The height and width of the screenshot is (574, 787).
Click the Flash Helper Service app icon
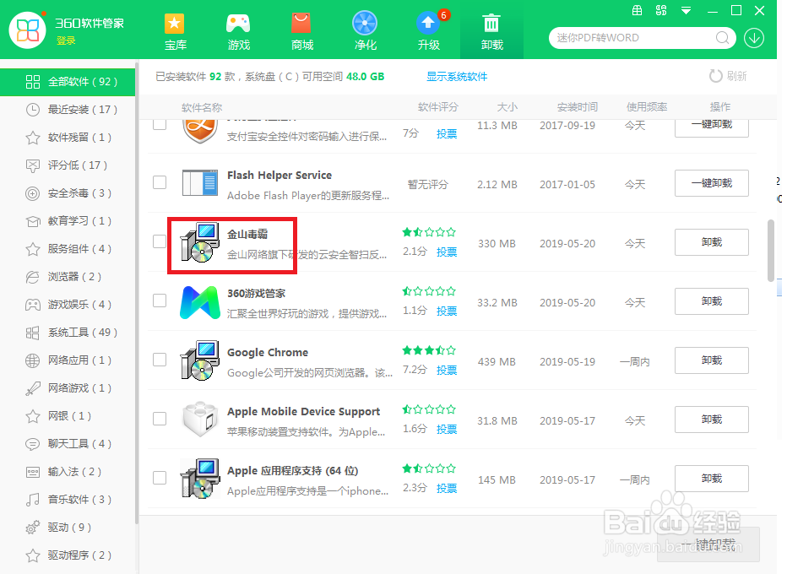200,182
